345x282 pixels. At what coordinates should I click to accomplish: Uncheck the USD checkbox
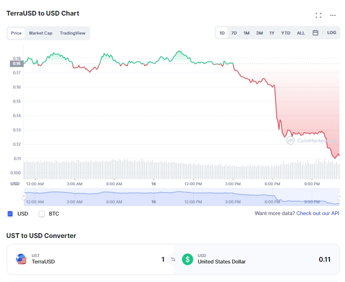pyautogui.click(x=10, y=214)
